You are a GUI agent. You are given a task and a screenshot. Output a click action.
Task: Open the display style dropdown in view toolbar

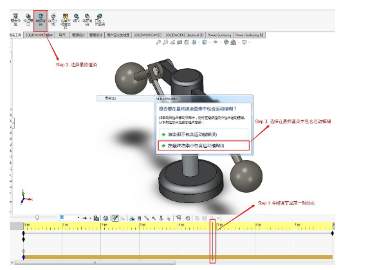pyautogui.click(x=205, y=42)
